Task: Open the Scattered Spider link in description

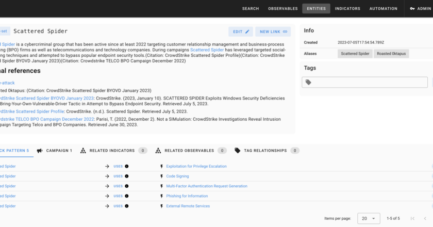Action: coord(207,50)
